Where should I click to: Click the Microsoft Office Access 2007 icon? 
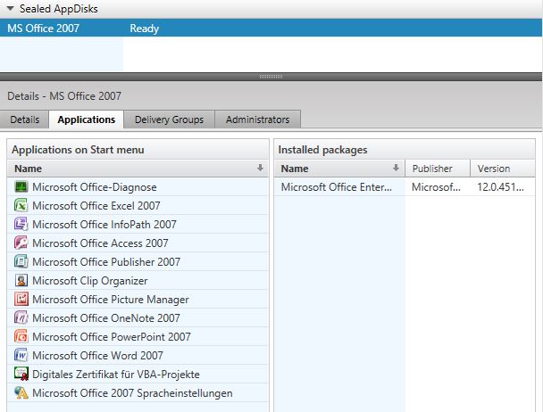click(x=21, y=243)
